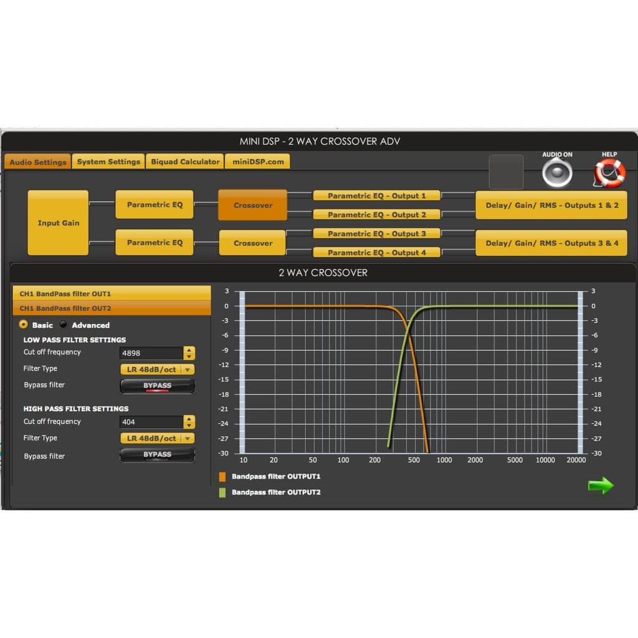The height and width of the screenshot is (638, 638).
Task: Open Parametric EQ - Output 3
Action: pyautogui.click(x=377, y=234)
